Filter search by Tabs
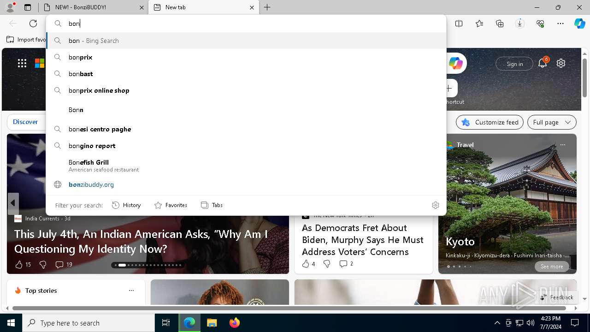590x332 pixels. [212, 205]
